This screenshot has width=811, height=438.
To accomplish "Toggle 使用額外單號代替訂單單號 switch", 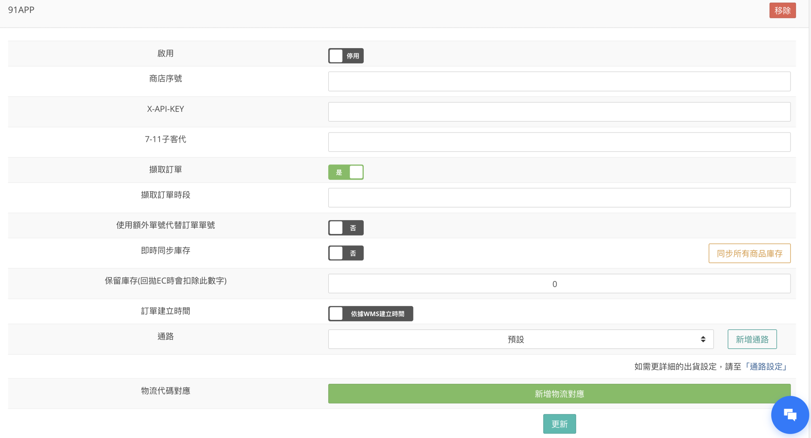I will pos(346,228).
